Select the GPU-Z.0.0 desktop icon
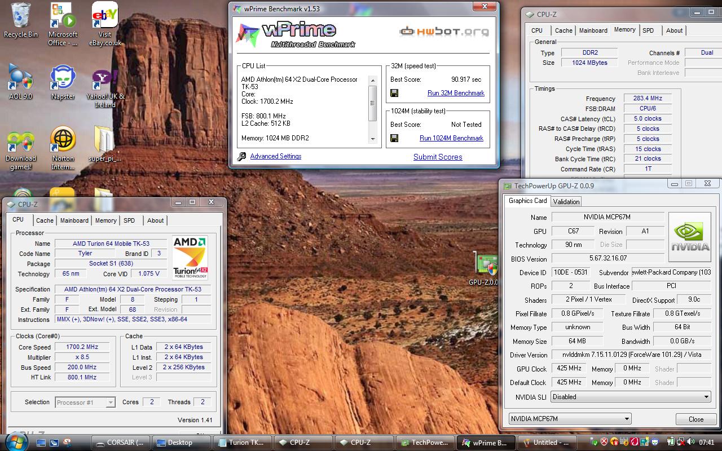This screenshot has height=451, width=722. (x=485, y=269)
